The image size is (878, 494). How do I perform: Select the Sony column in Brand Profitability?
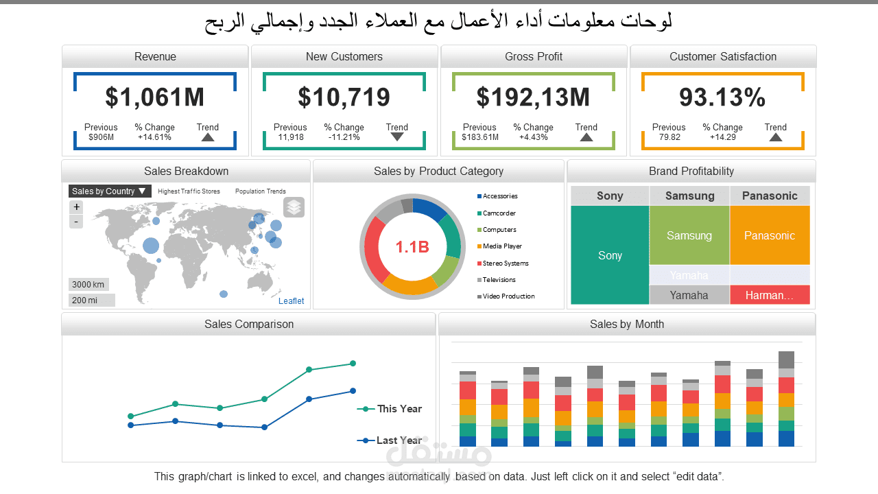[x=610, y=255]
